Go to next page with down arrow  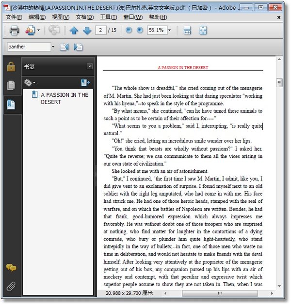click(x=87, y=30)
